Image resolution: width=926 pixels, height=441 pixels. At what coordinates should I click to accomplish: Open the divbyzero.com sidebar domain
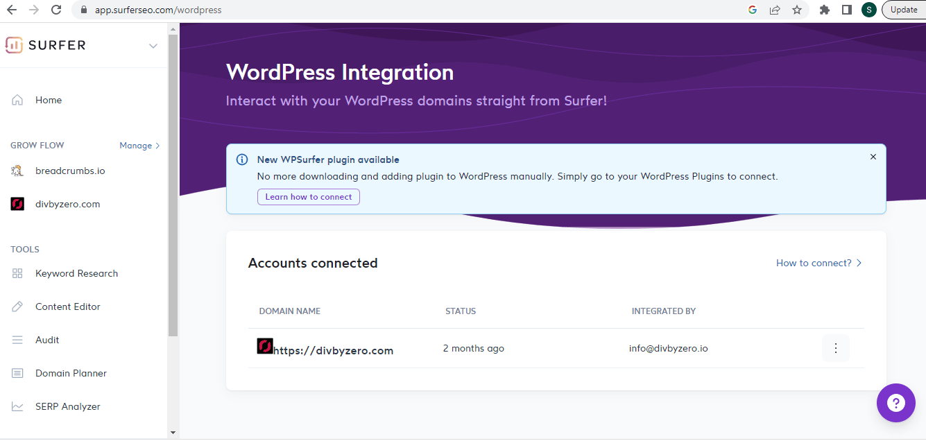click(68, 204)
